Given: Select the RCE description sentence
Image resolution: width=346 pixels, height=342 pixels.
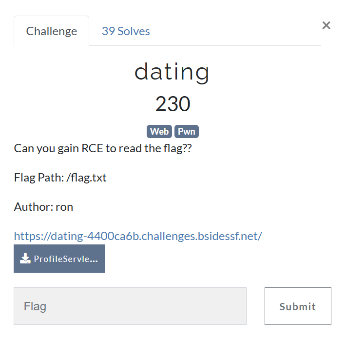Looking at the screenshot, I should [x=103, y=148].
